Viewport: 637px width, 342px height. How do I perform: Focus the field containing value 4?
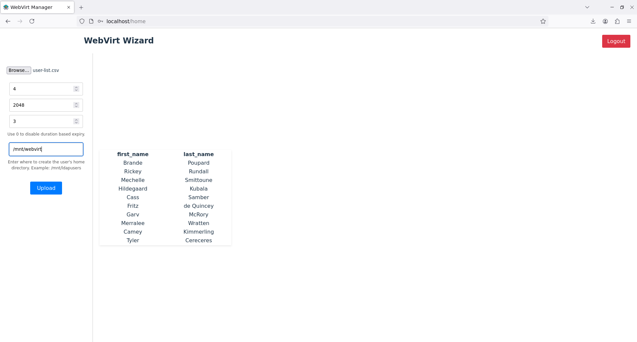(x=46, y=89)
